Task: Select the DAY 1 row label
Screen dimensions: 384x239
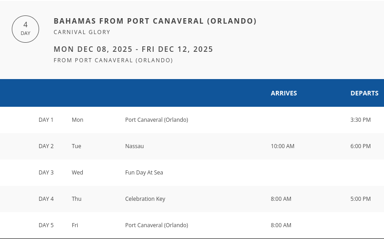Action: click(x=46, y=120)
